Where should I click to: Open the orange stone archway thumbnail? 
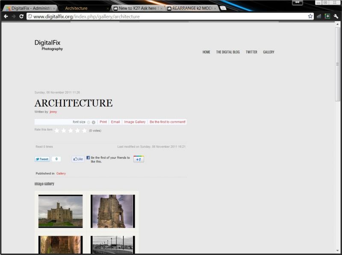click(60, 245)
